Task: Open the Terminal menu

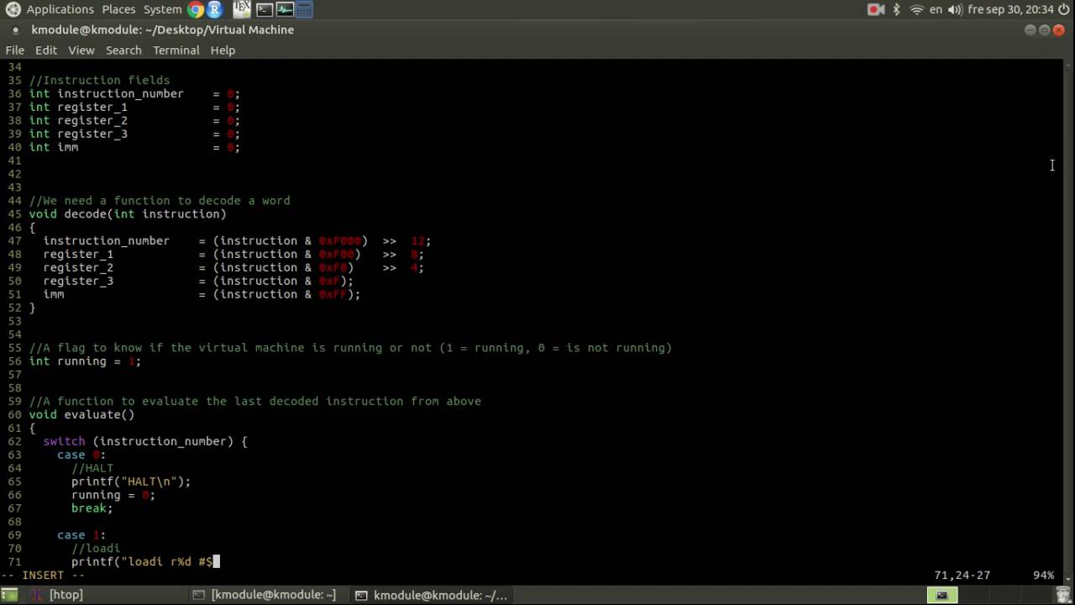Action: pyautogui.click(x=176, y=50)
